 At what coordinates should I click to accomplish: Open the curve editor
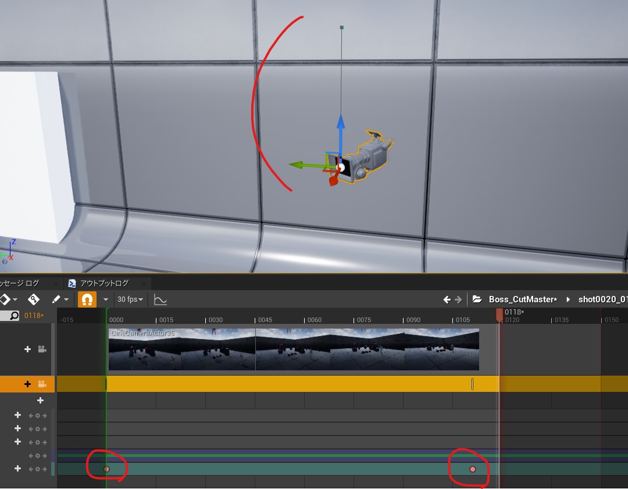[160, 299]
